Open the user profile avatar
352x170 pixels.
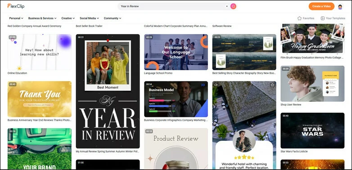pos(340,6)
